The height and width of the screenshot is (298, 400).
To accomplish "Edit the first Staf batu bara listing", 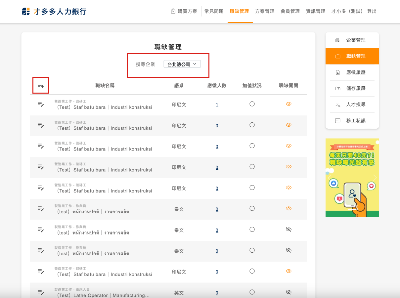I will click(x=41, y=104).
